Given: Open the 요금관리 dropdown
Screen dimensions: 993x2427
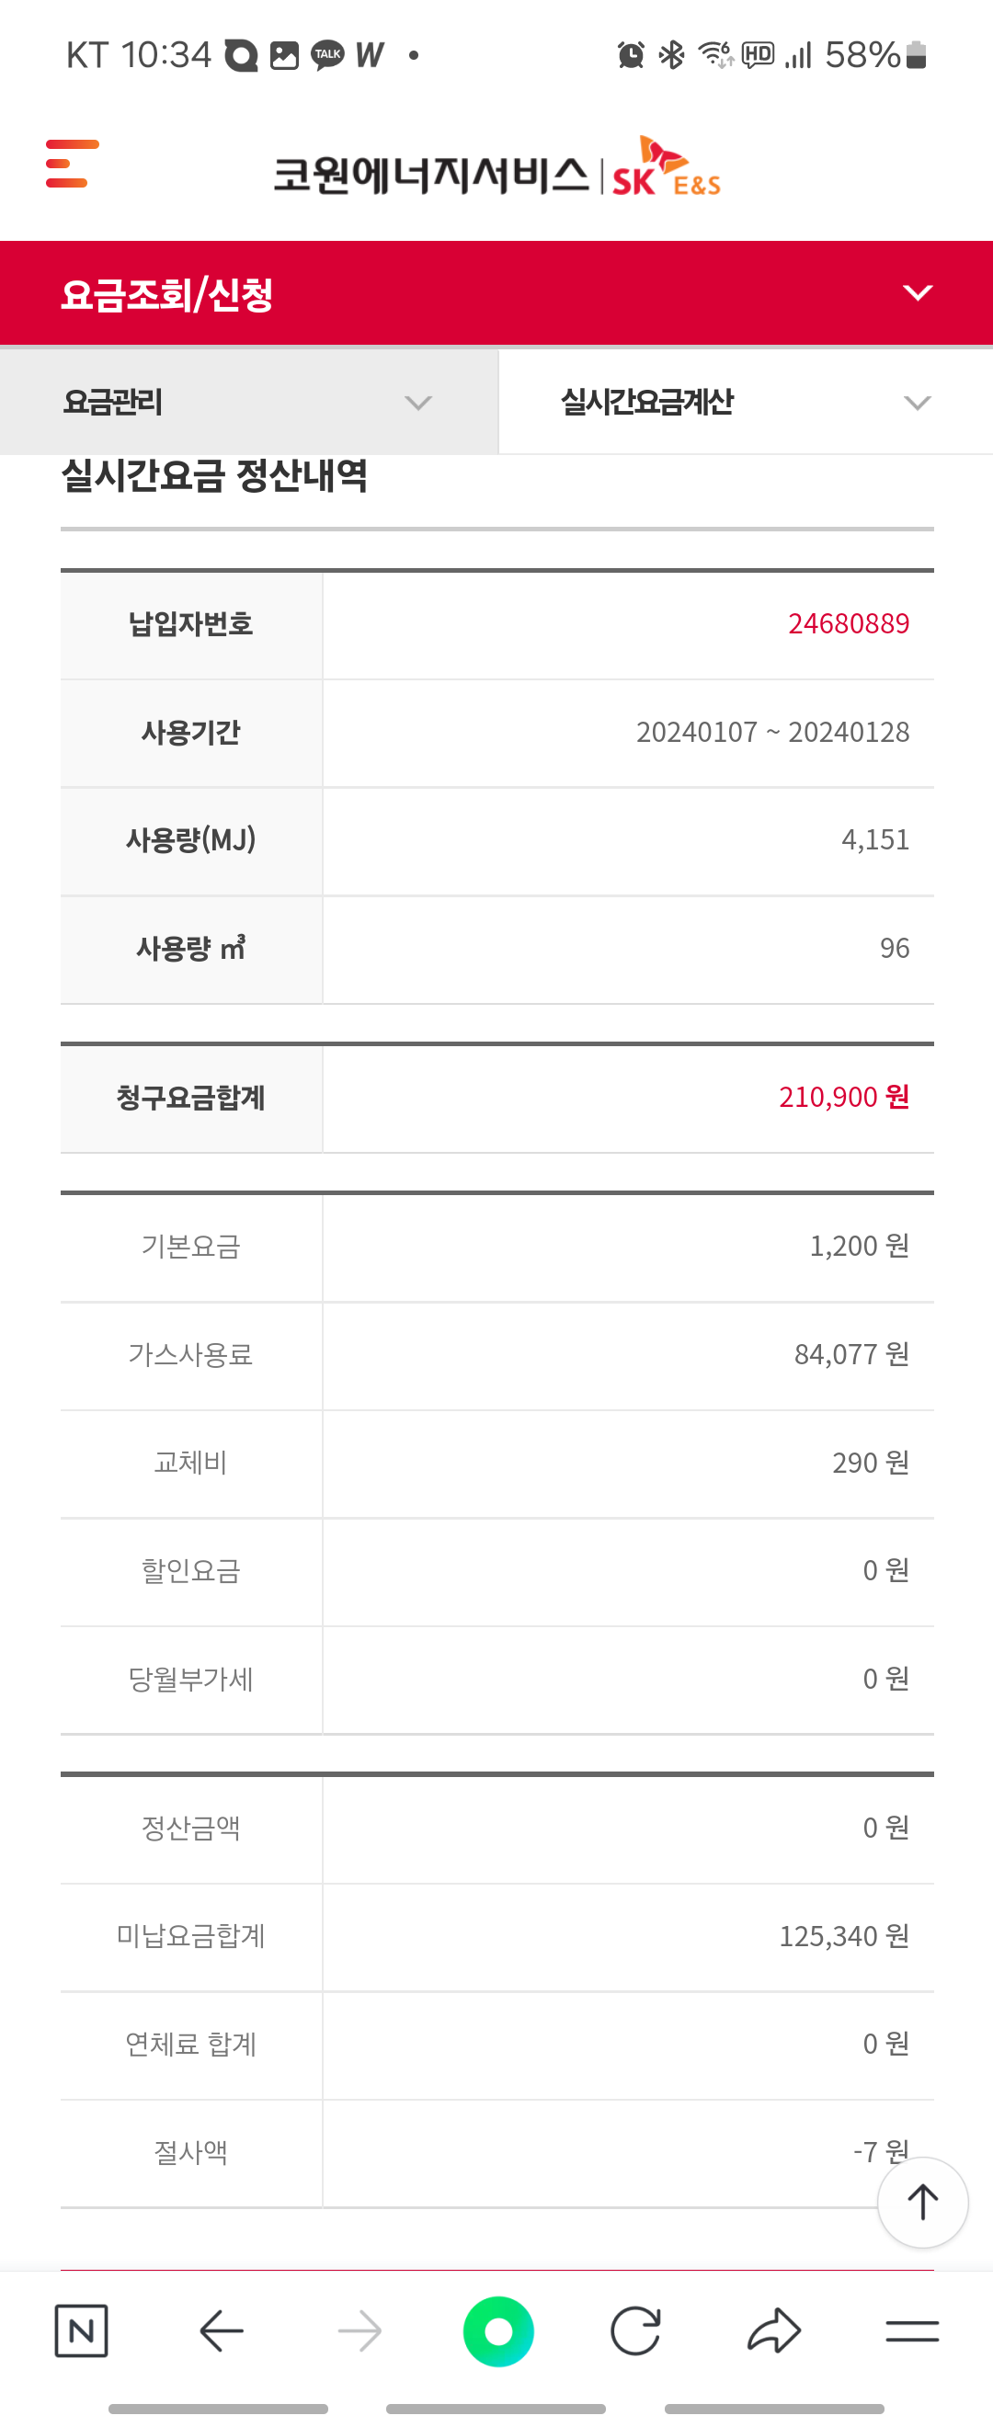Looking at the screenshot, I should pos(249,403).
